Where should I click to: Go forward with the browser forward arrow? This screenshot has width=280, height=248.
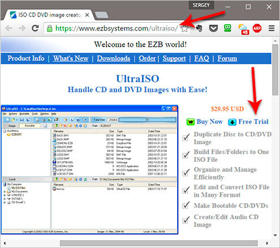point(22,28)
